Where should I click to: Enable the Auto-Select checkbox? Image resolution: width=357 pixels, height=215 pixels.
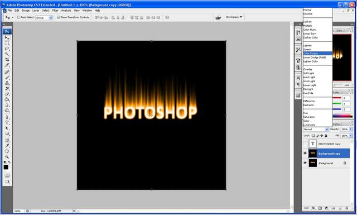click(x=19, y=17)
